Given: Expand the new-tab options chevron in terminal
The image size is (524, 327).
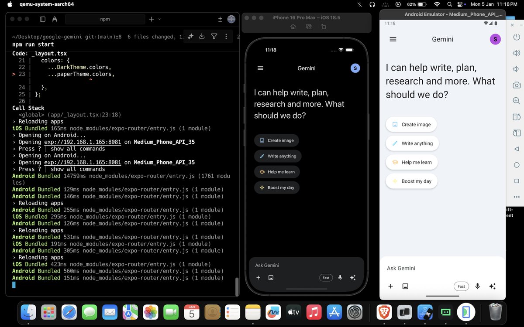Looking at the screenshot, I should [x=159, y=19].
